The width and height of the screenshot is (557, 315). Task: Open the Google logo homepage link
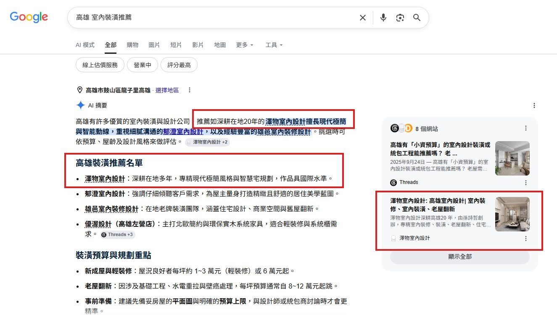point(29,17)
